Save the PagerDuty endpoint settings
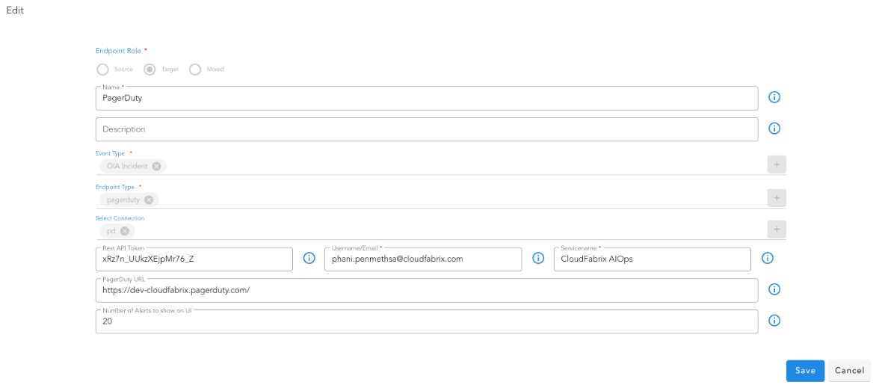Image resolution: width=885 pixels, height=391 pixels. [x=804, y=371]
